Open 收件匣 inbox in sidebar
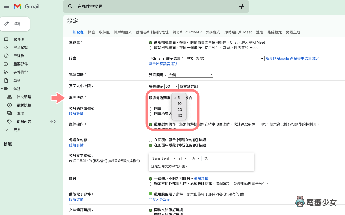Viewport: 345px width, 215px height. pyautogui.click(x=19, y=39)
